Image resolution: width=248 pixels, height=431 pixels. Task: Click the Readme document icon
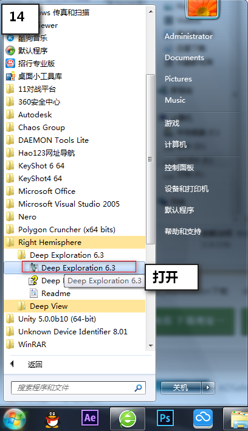33,293
